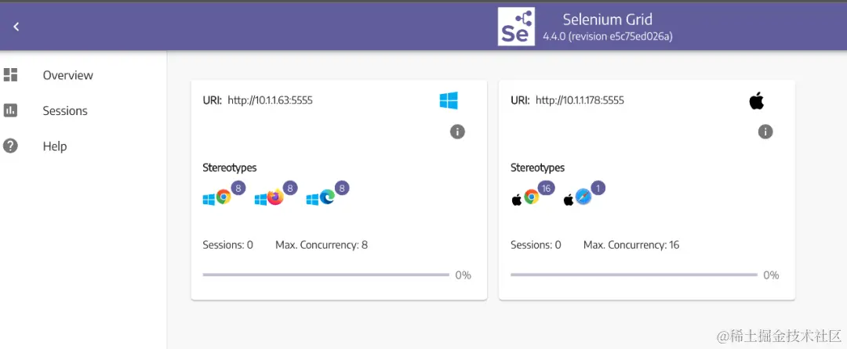Click the Windows node usage progress bar
847x349 pixels.
click(325, 275)
